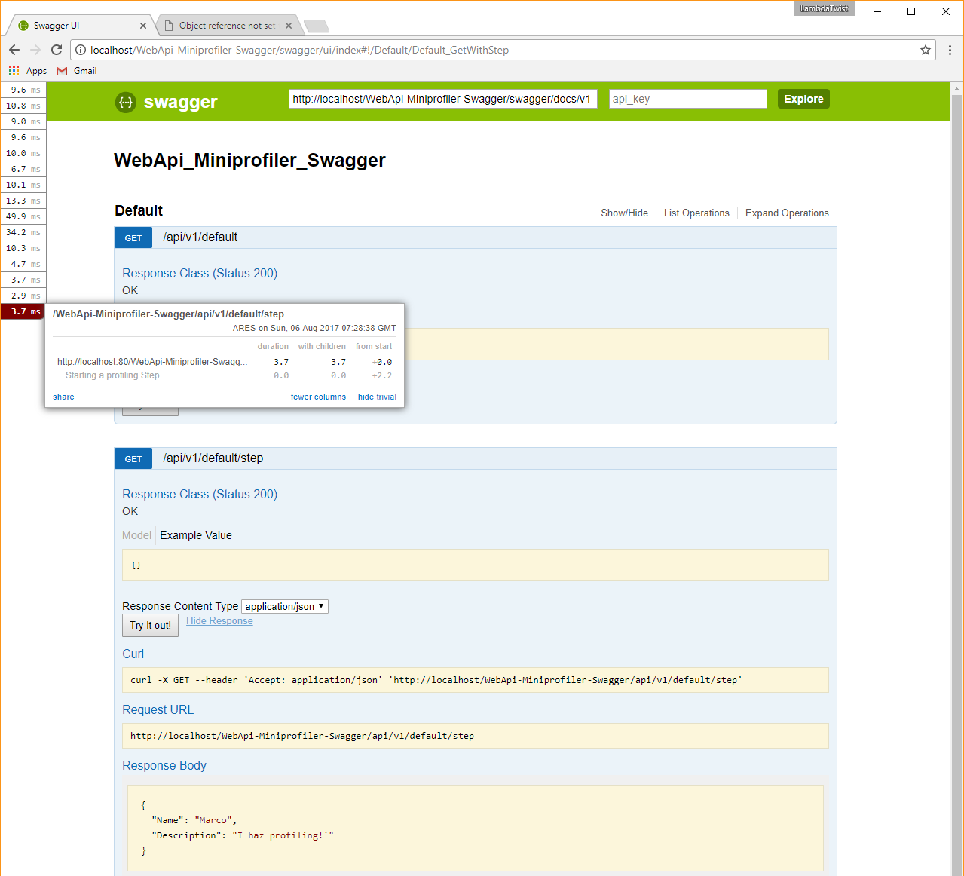Open the Response Content Type dropdown
Image resolution: width=964 pixels, height=876 pixels.
(284, 606)
